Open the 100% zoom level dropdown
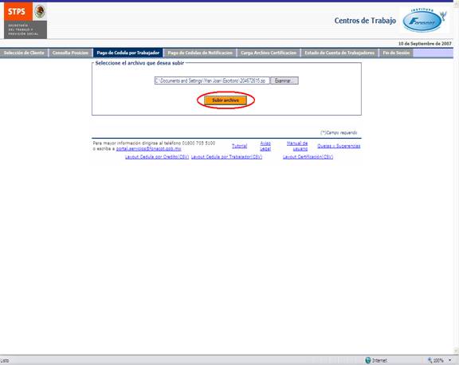Screen dimensions: 459x365 point(449,360)
